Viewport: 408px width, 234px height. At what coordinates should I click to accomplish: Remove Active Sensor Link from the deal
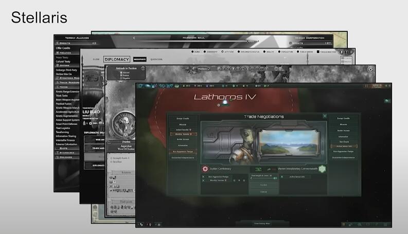282,177
